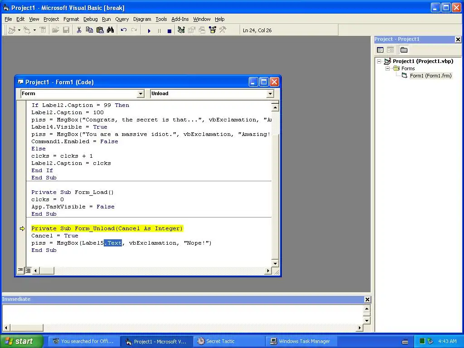The image size is (464, 348).
Task: Open the Tools menu
Action: point(161,19)
